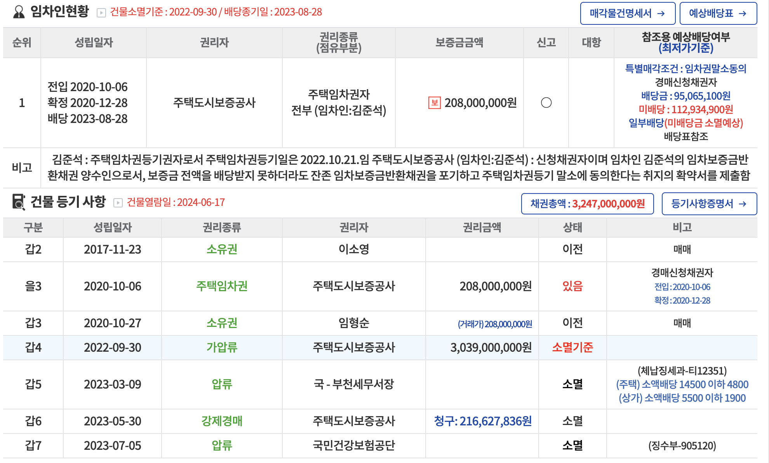Click the building registry document search icon
The width and height of the screenshot is (769, 463).
[18, 202]
